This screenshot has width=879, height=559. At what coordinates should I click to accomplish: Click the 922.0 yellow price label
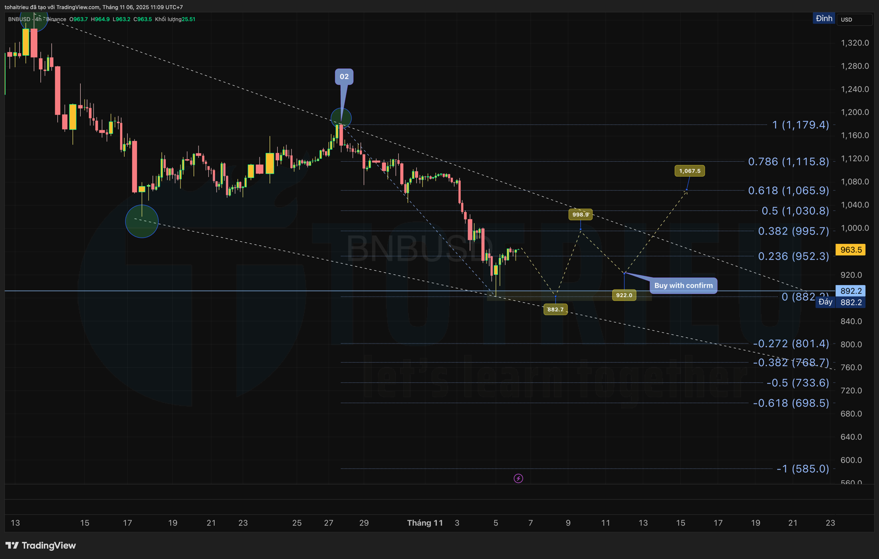tap(624, 296)
